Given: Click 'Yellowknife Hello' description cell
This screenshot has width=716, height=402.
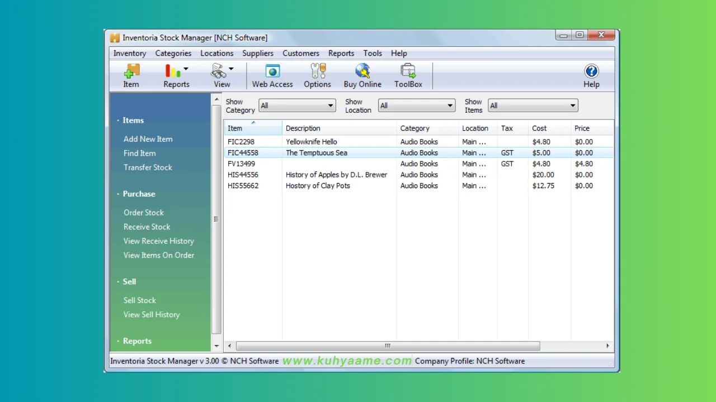Looking at the screenshot, I should [311, 142].
